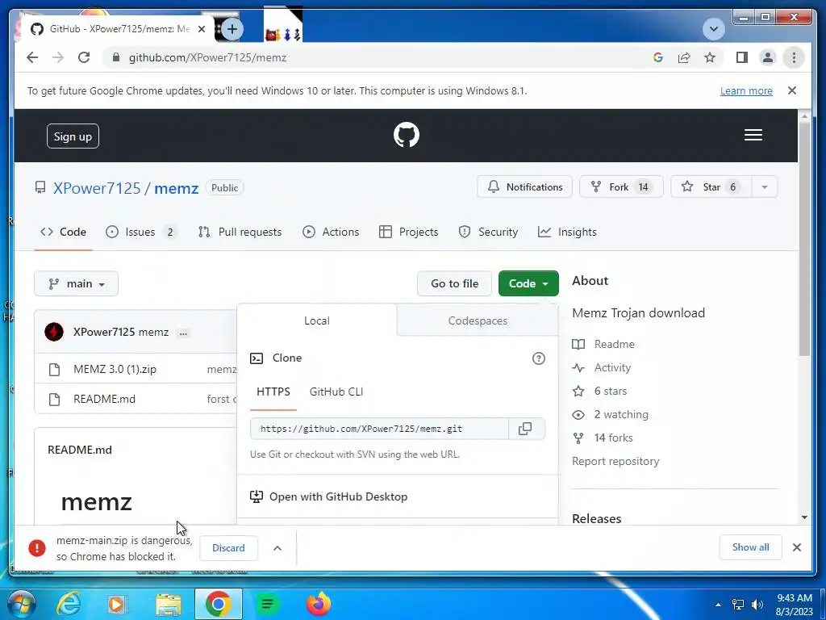
Task: Launch Firefox from the taskbar
Action: pos(319,604)
